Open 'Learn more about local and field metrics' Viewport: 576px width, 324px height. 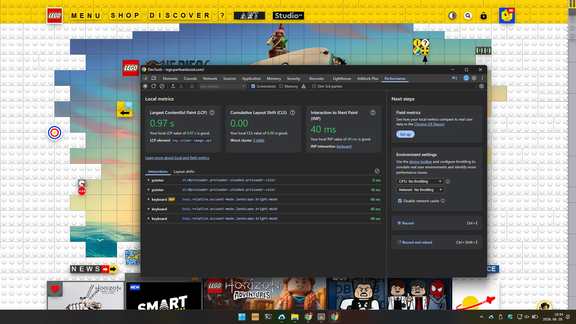point(177,158)
